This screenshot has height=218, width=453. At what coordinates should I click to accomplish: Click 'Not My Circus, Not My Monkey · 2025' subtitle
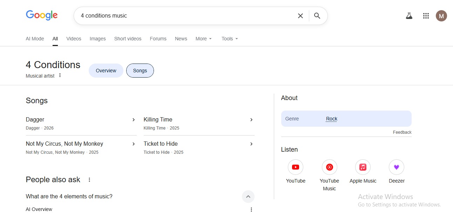pyautogui.click(x=62, y=152)
